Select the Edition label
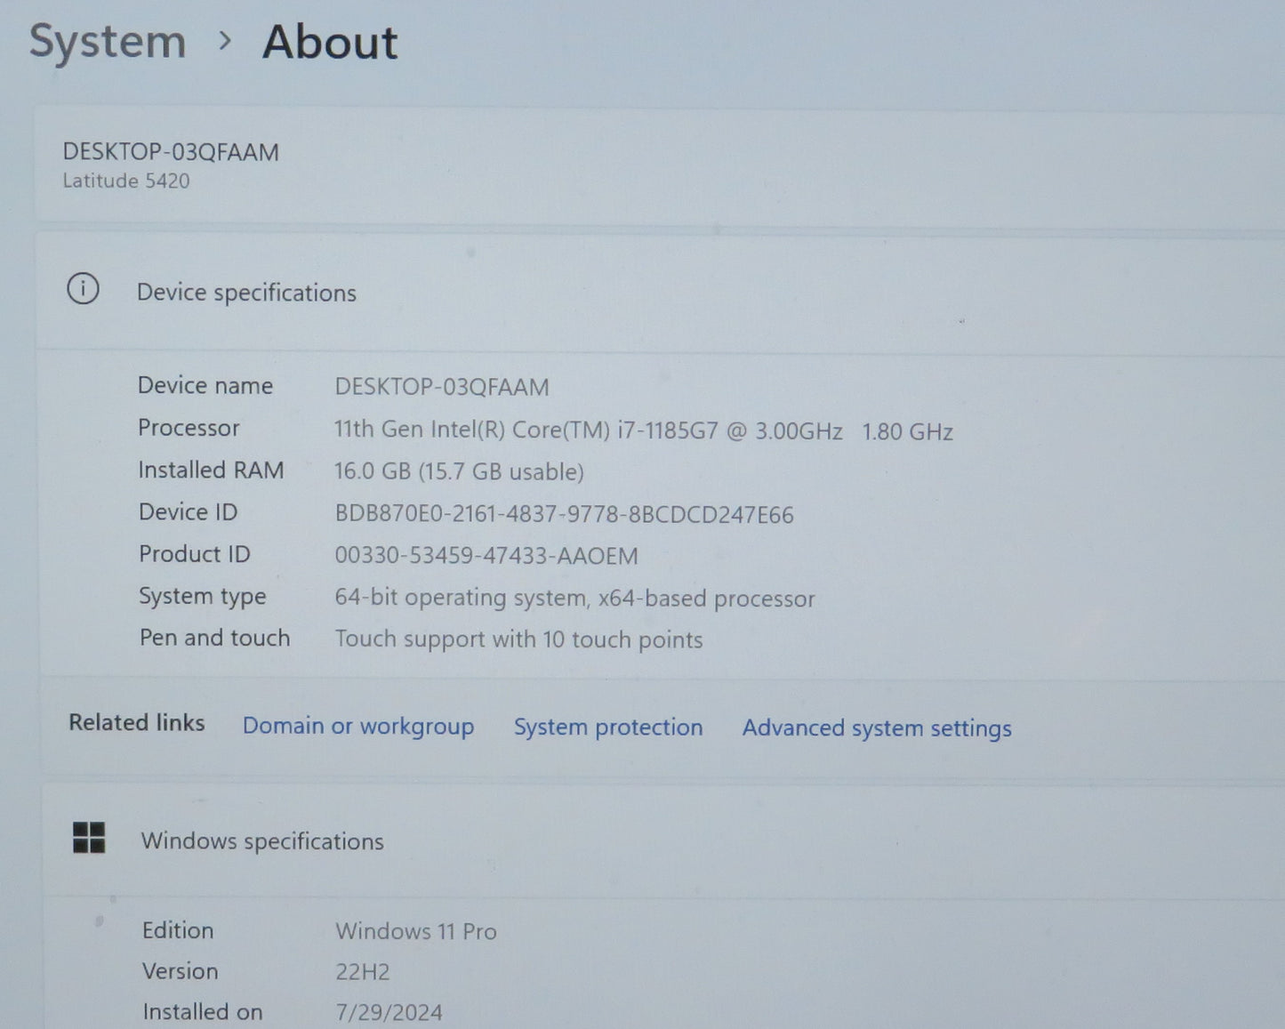 pyautogui.click(x=178, y=930)
